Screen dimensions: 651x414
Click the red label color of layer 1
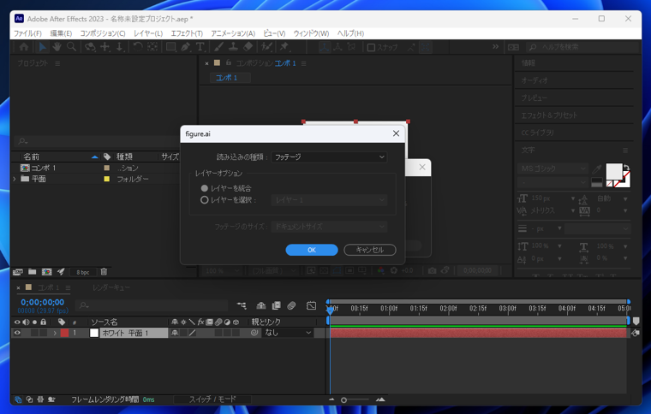tap(64, 333)
